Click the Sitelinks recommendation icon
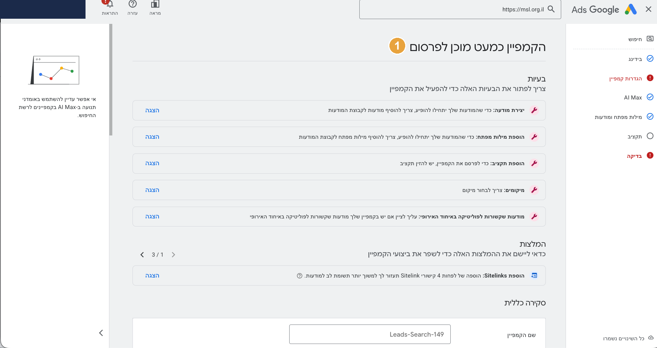 click(x=534, y=275)
